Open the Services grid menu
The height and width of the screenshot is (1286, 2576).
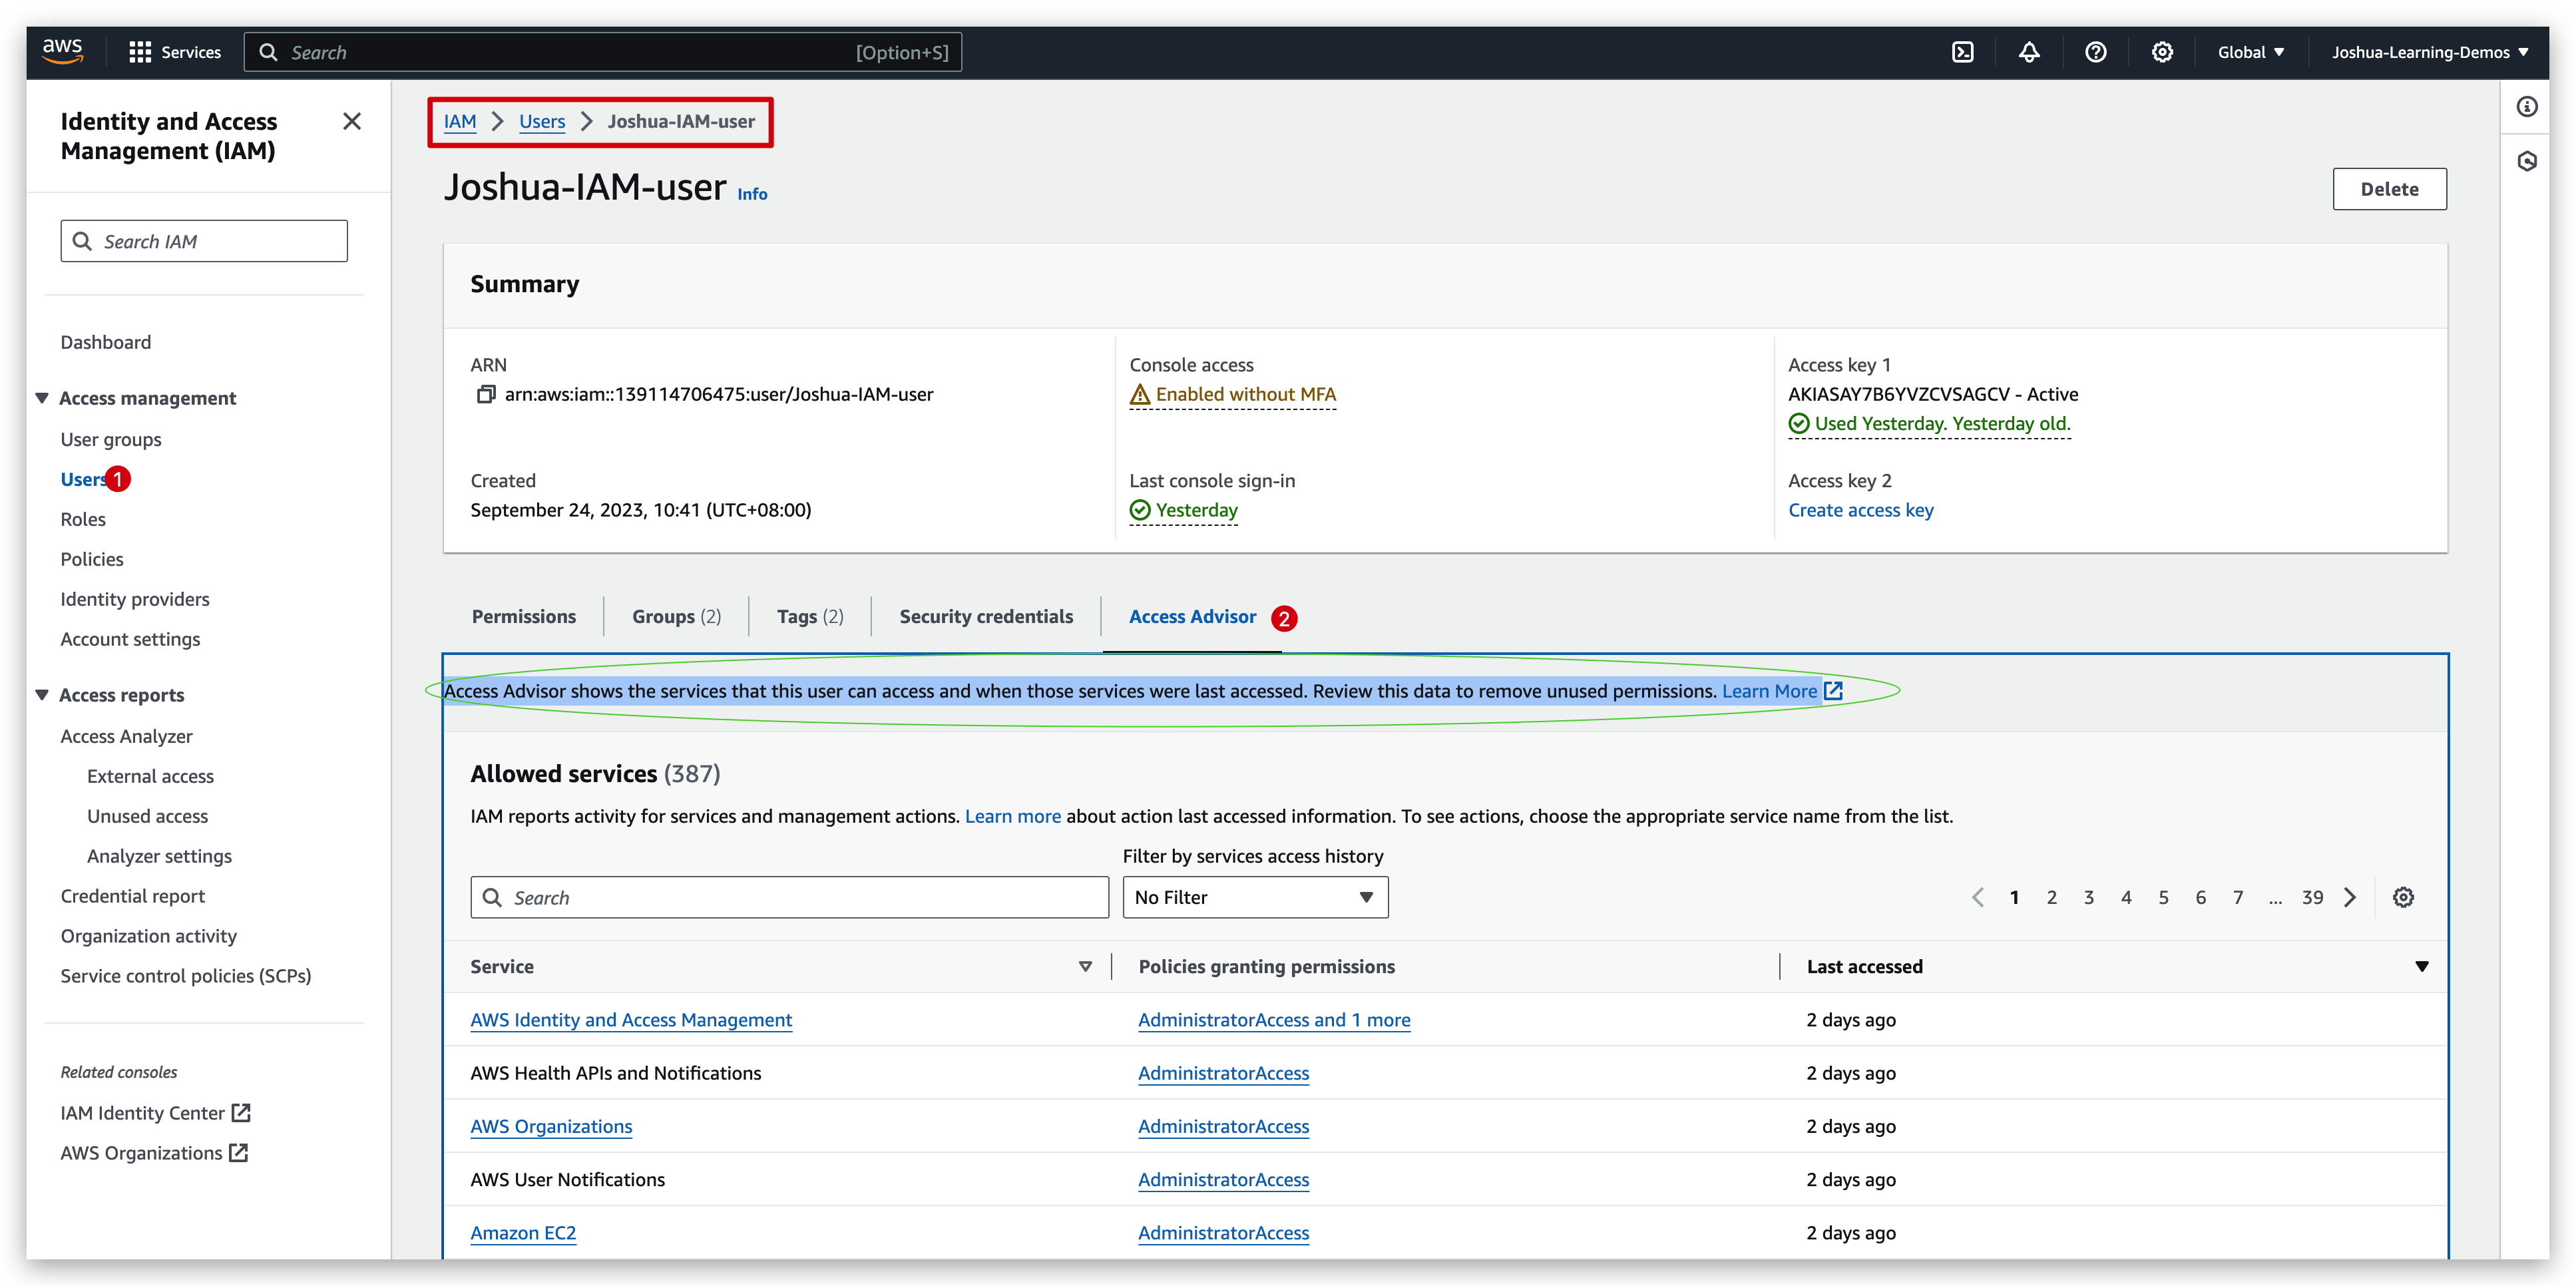pyautogui.click(x=140, y=52)
